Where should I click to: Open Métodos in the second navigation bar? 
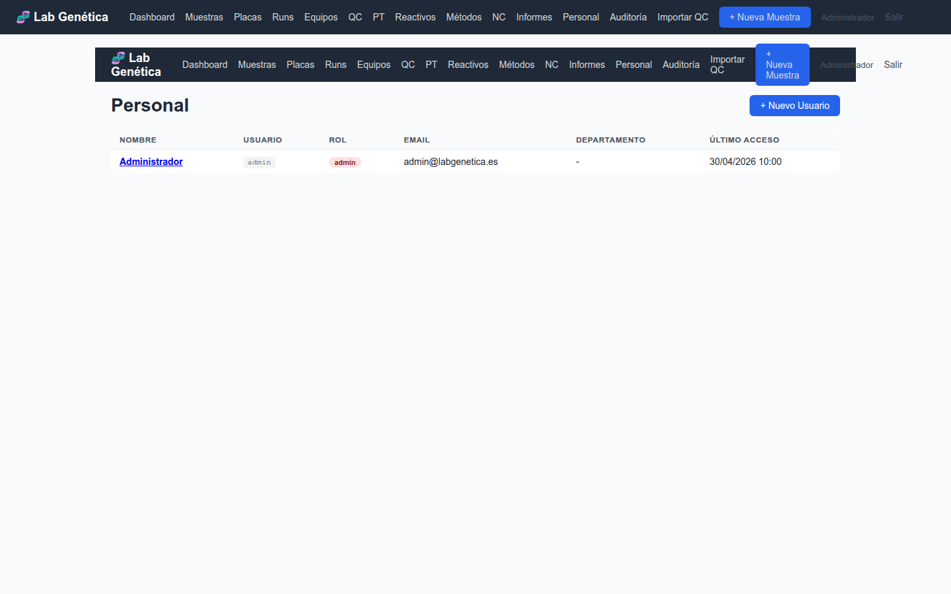coord(516,65)
